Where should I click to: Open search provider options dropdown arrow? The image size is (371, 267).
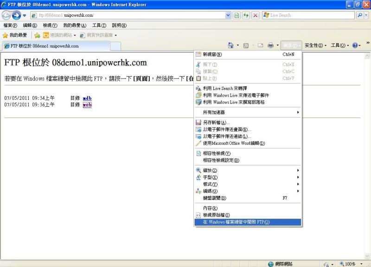tap(366, 15)
